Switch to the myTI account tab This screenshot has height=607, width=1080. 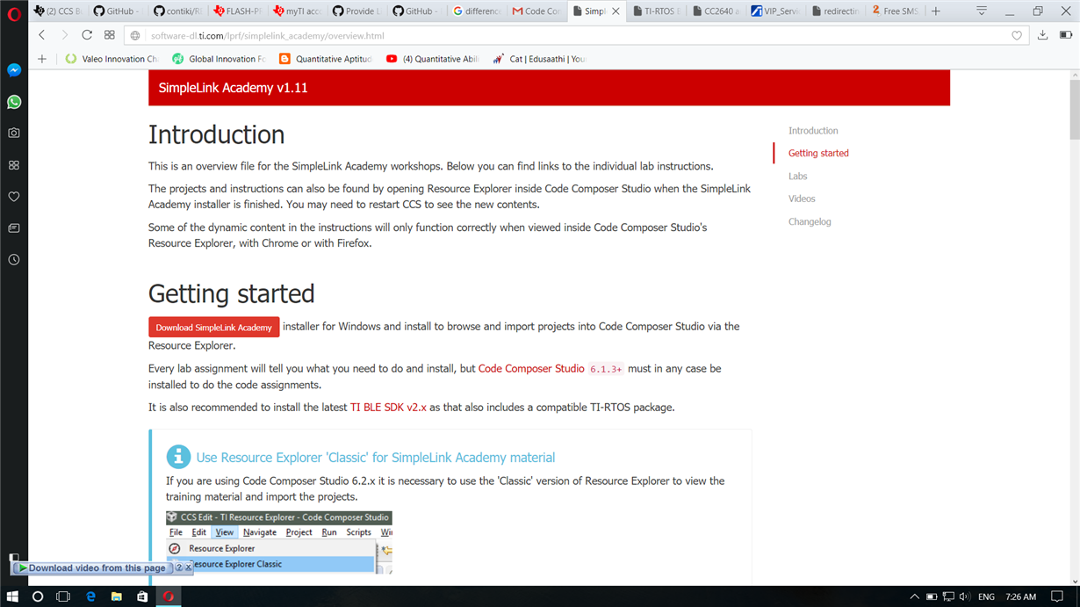tap(298, 11)
